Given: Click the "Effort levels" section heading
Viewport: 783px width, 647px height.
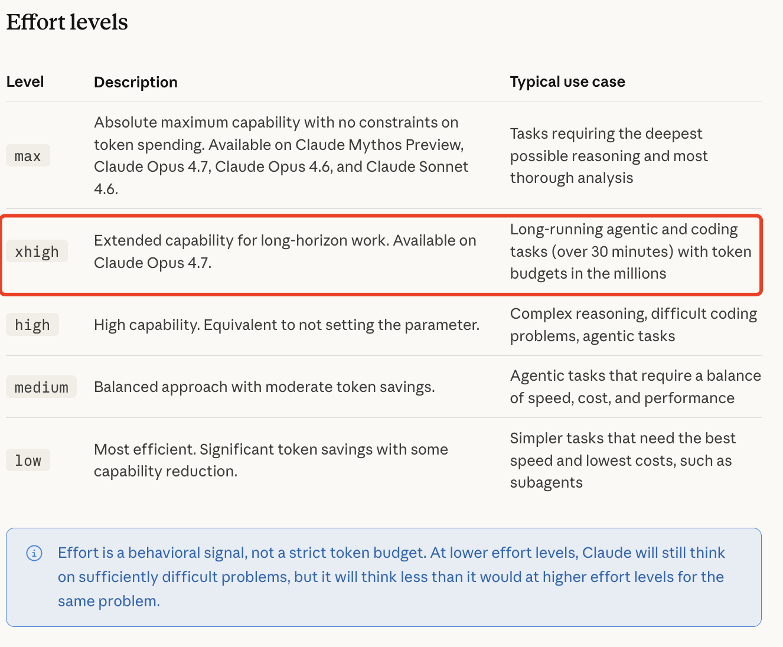Looking at the screenshot, I should tap(67, 22).
